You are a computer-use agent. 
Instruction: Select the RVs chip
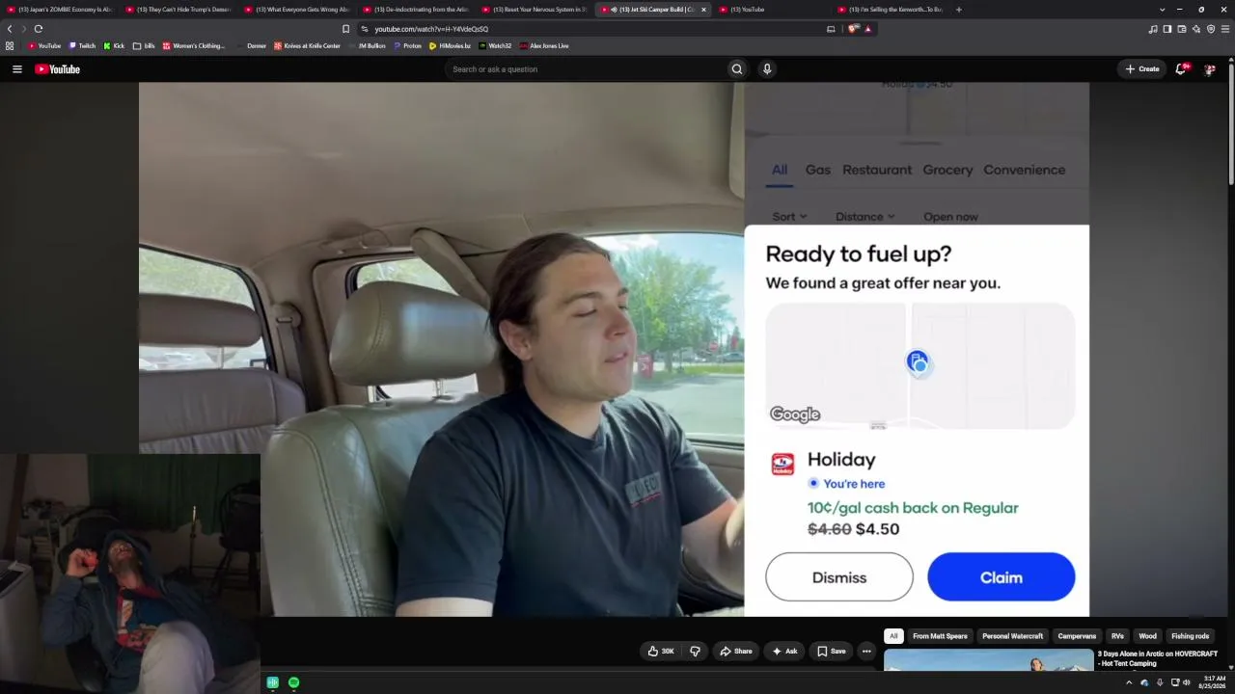pyautogui.click(x=1117, y=636)
